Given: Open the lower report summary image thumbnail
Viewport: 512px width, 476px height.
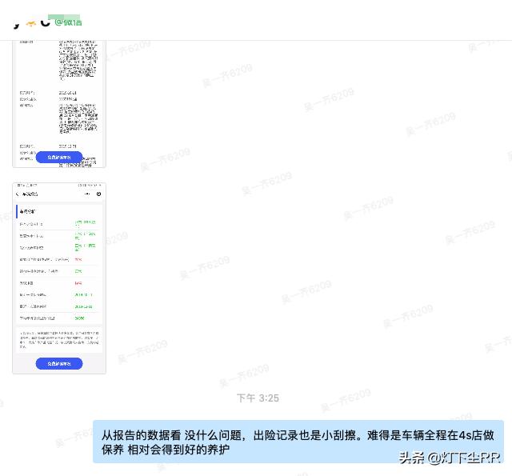Looking at the screenshot, I should [x=59, y=278].
